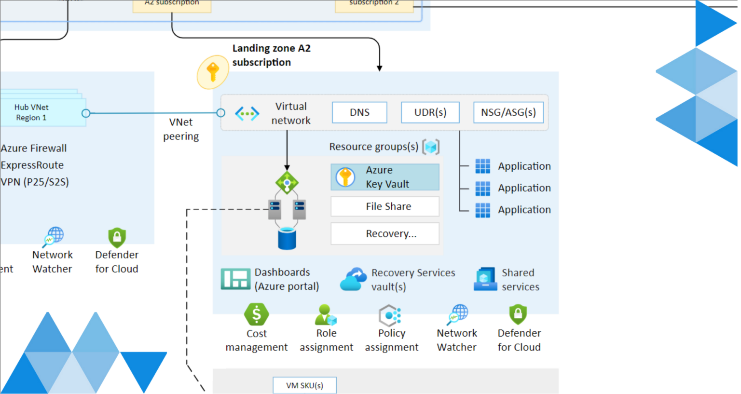The image size is (741, 394).
Task: Click the green load balancer diamond icon
Action: coord(287,183)
